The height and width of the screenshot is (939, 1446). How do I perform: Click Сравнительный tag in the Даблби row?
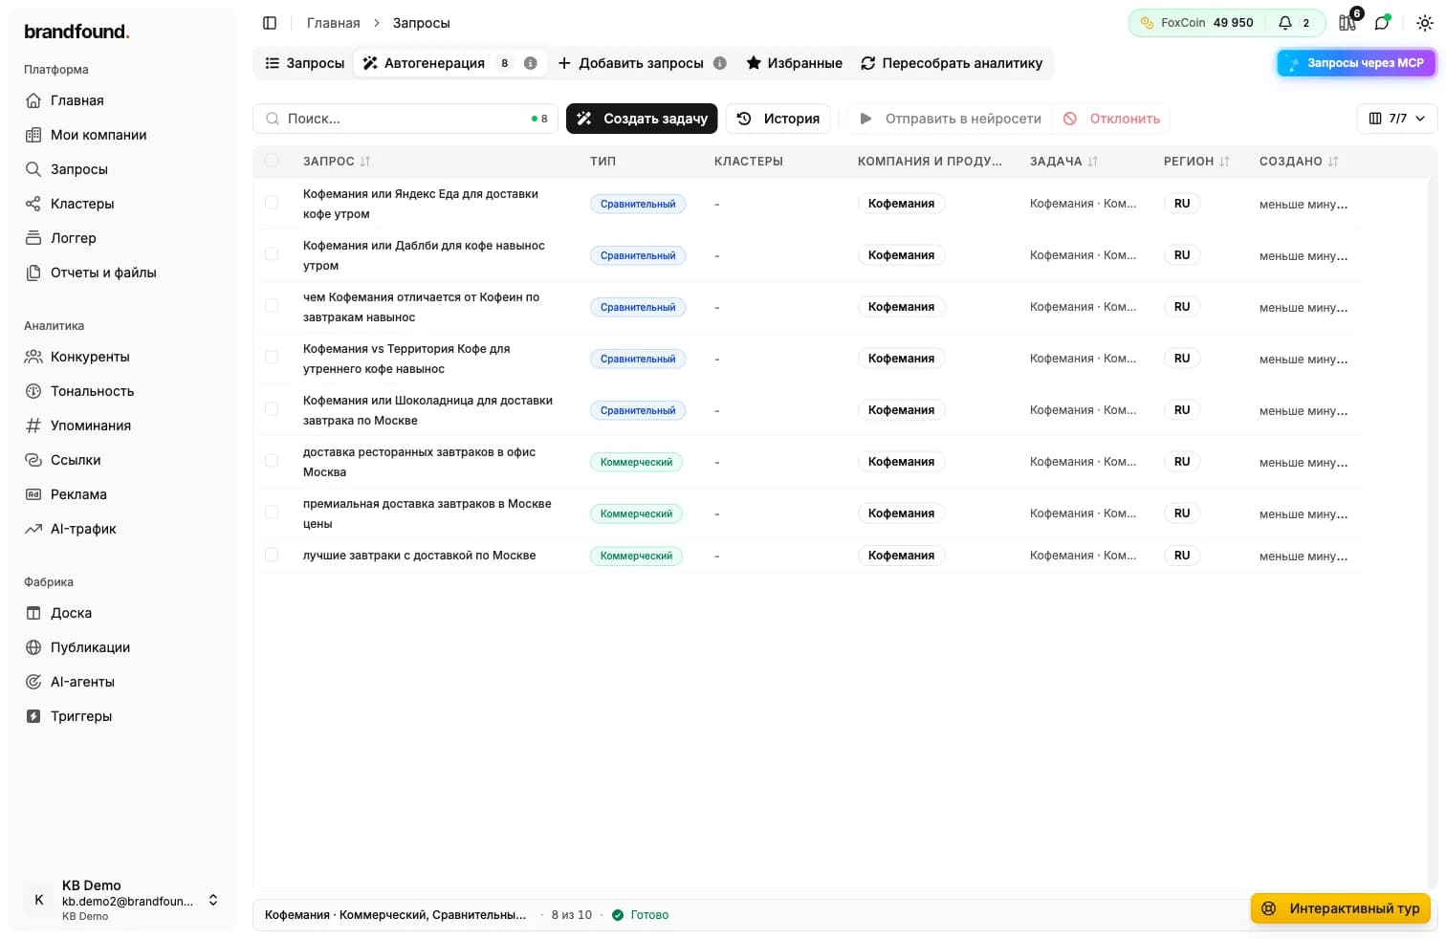pos(638,255)
